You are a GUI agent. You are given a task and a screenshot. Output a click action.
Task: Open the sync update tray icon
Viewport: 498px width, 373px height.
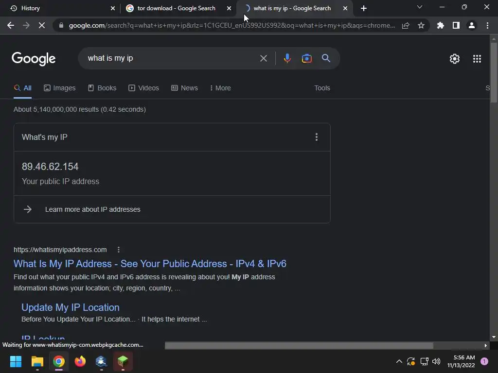coord(411,361)
